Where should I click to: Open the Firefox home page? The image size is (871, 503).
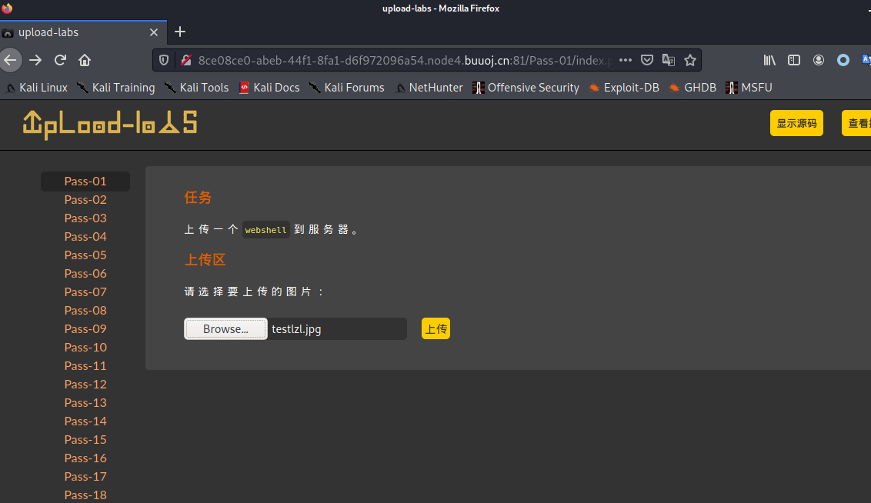(x=85, y=60)
